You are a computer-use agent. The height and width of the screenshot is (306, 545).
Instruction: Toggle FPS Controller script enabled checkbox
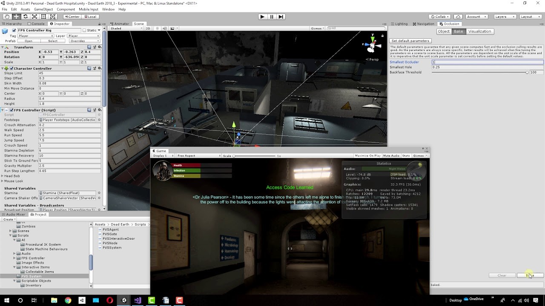pos(12,110)
